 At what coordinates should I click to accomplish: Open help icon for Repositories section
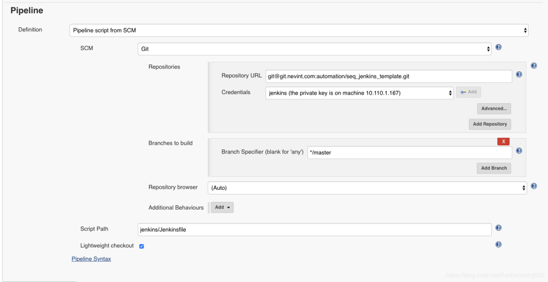point(534,65)
